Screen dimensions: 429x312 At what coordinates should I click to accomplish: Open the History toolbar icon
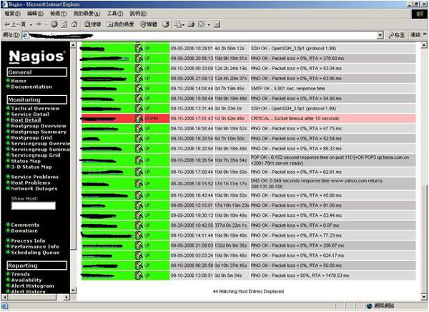tap(166, 24)
